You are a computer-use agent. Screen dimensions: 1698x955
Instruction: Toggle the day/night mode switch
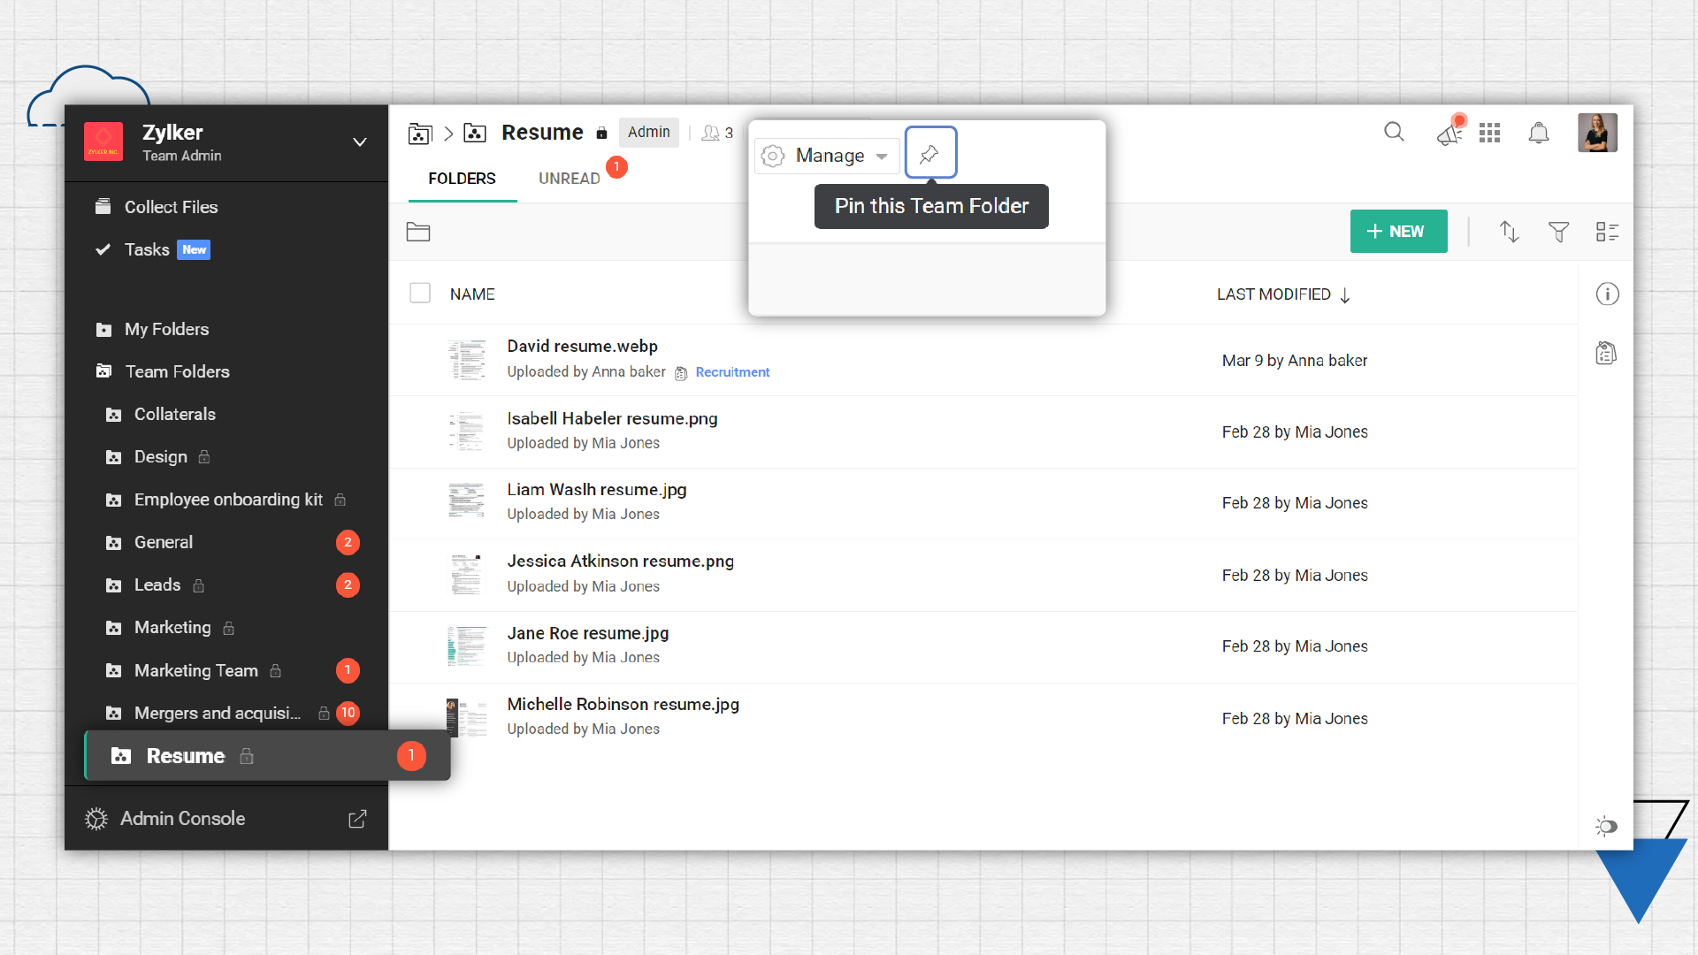click(x=1606, y=826)
